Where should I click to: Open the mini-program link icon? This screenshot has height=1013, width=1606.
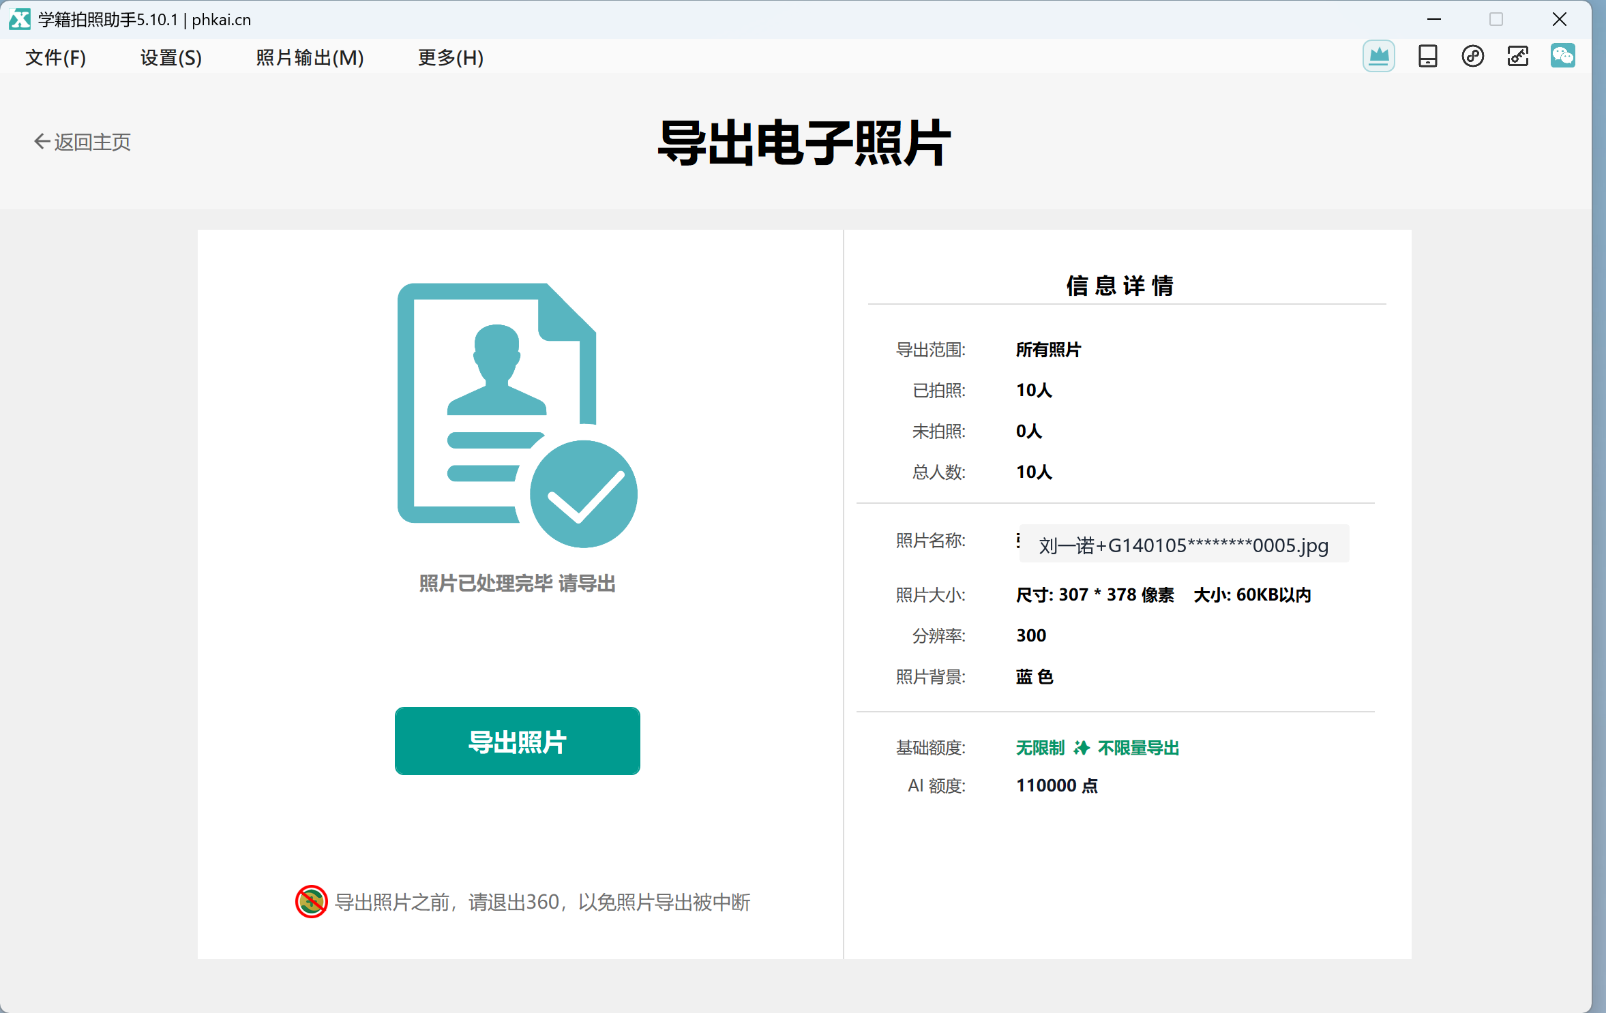(1472, 56)
